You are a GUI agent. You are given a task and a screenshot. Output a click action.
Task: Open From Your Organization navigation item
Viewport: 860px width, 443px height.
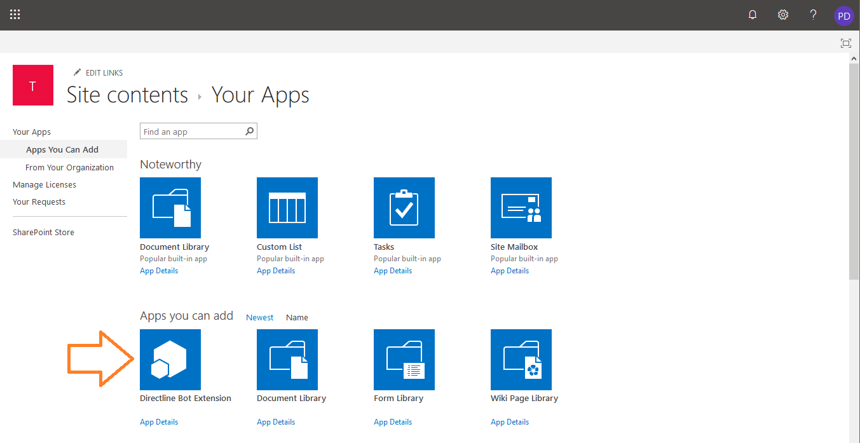69,167
